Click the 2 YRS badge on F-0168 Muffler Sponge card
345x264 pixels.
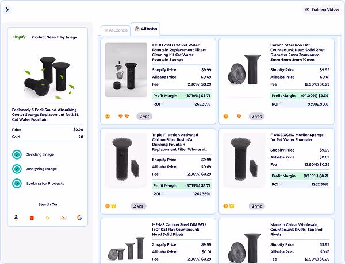[x=256, y=206]
